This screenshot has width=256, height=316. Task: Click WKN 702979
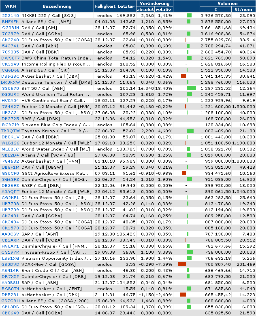tap(10, 34)
